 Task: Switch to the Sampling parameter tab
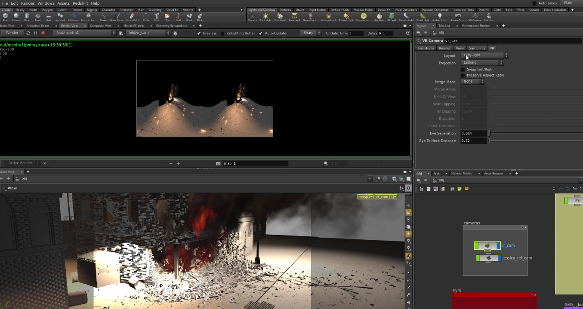476,48
